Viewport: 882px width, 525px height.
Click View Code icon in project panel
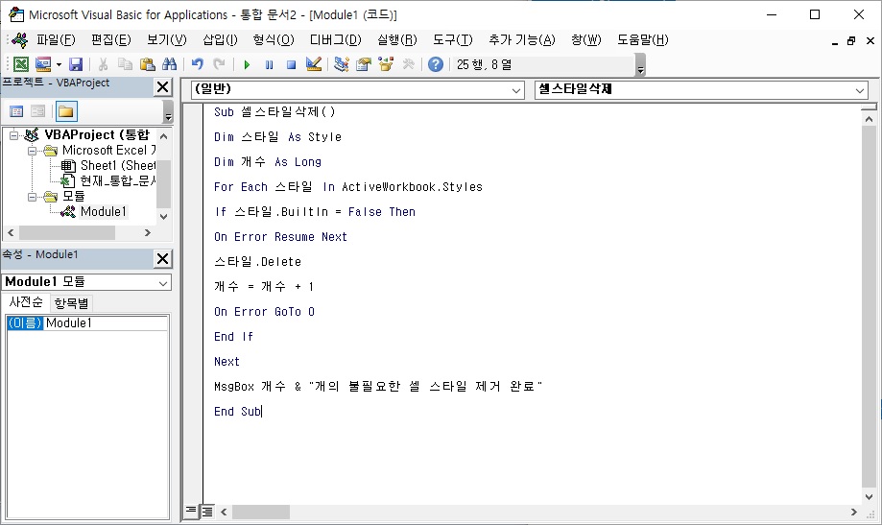[x=16, y=111]
